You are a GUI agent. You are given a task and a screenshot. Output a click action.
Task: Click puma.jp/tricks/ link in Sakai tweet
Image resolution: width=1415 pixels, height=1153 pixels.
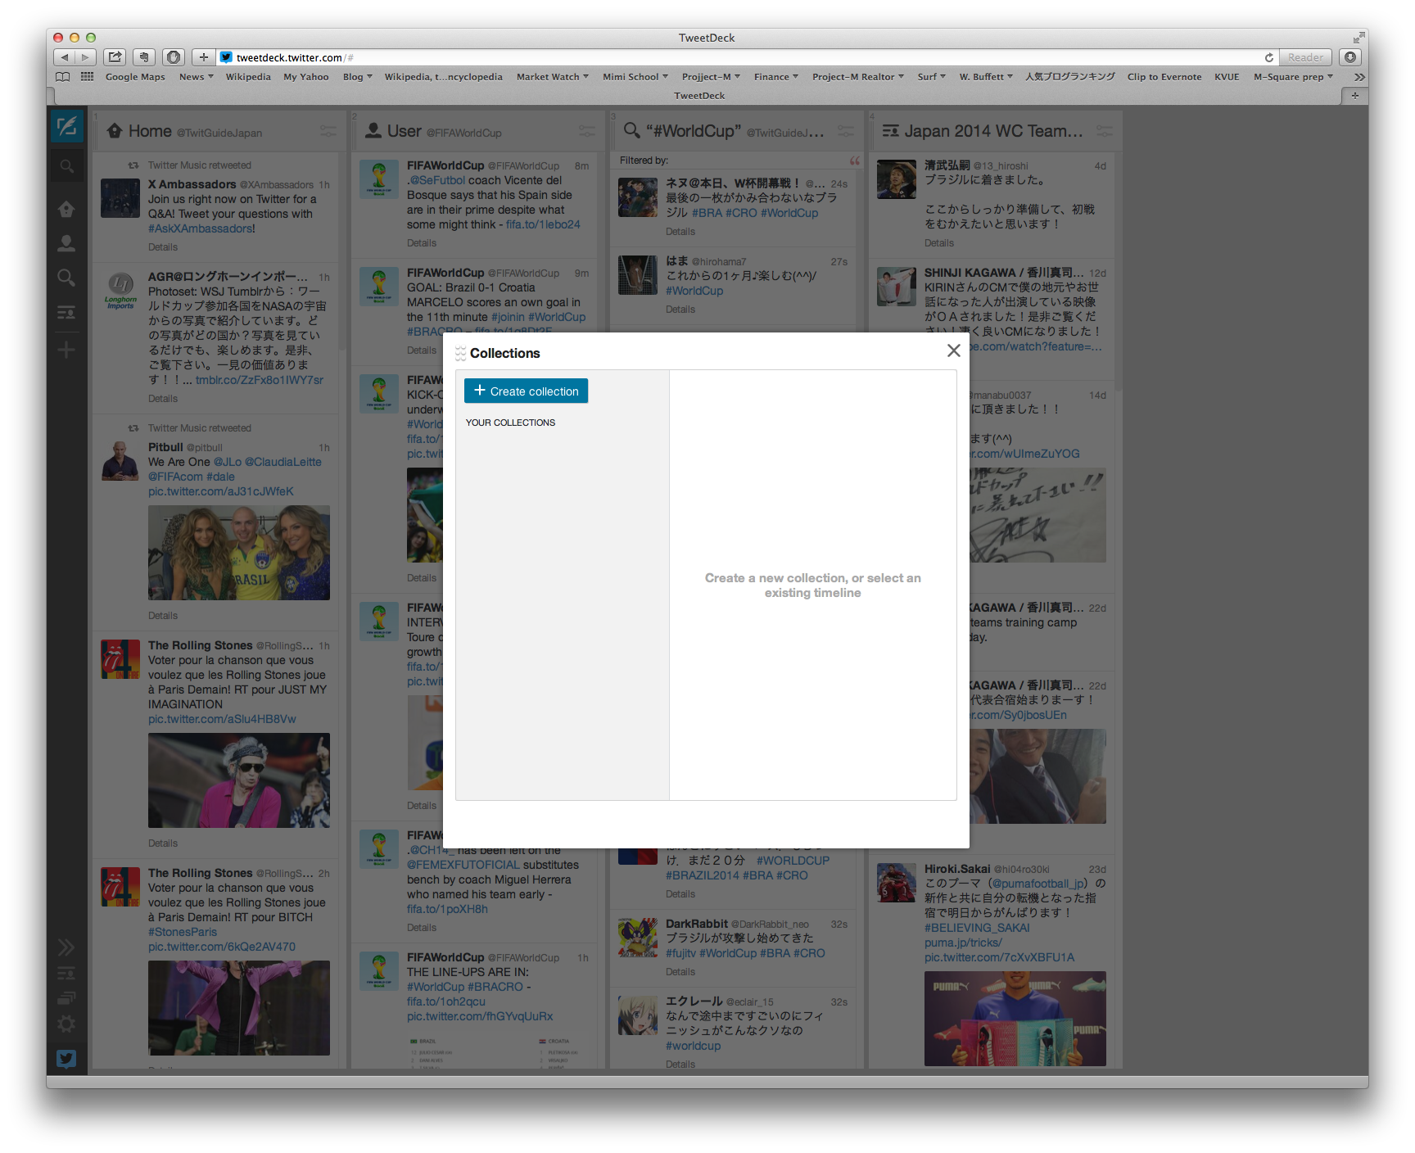pyautogui.click(x=963, y=943)
